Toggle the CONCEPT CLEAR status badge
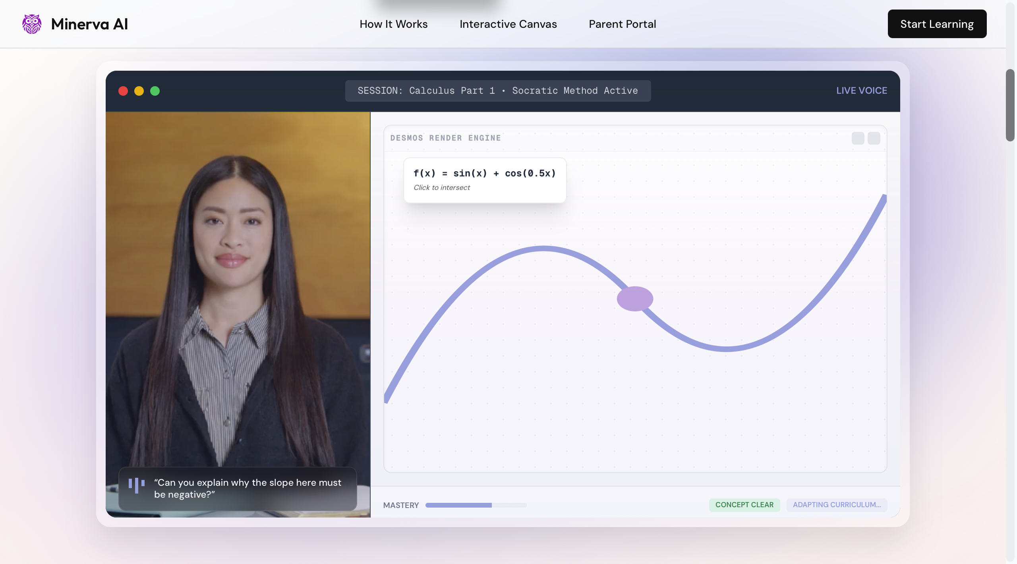Screen dimensions: 1017x564 pyautogui.click(x=744, y=505)
